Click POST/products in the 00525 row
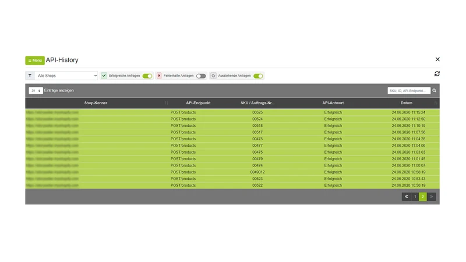This screenshot has width=466, height=262. tap(183, 112)
